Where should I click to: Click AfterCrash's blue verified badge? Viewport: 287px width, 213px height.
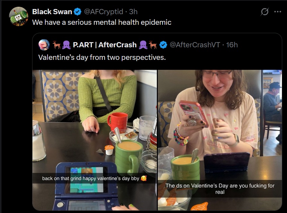click(x=163, y=45)
